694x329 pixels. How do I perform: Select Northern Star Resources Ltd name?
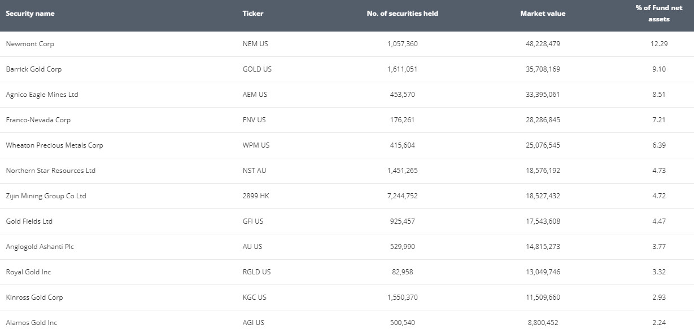pos(51,171)
